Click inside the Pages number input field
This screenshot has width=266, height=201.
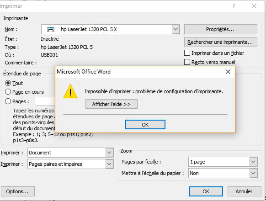(x=45, y=101)
